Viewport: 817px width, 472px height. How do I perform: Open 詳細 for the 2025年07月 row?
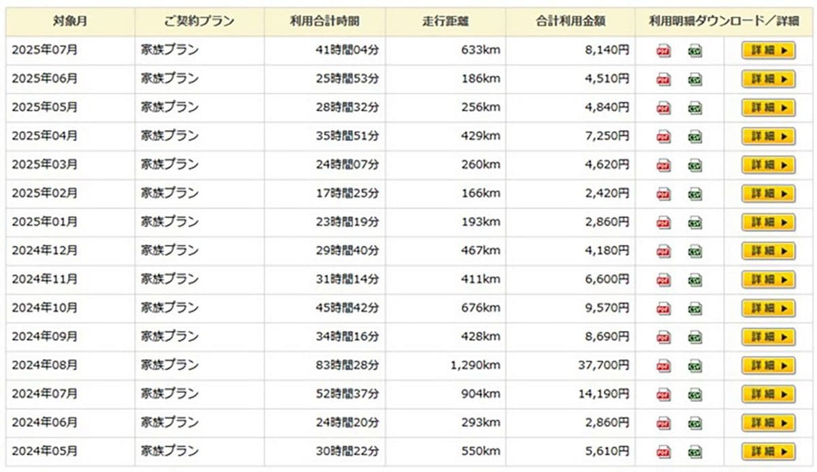pos(769,51)
